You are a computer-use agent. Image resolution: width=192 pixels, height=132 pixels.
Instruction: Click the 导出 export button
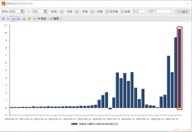point(42,19)
